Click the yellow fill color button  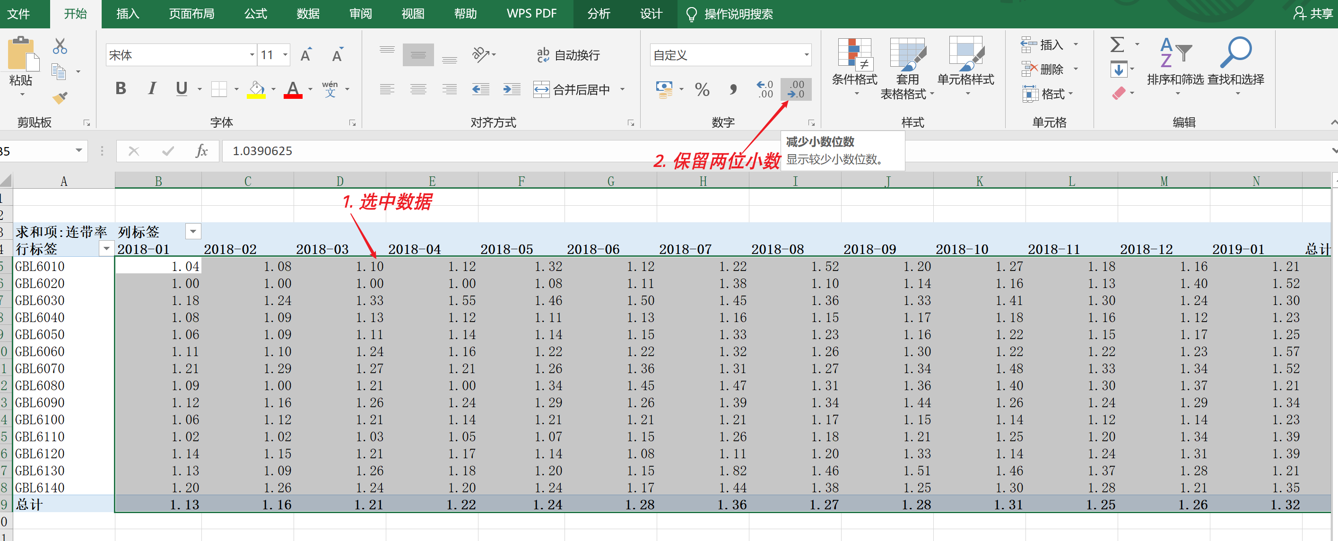(256, 89)
